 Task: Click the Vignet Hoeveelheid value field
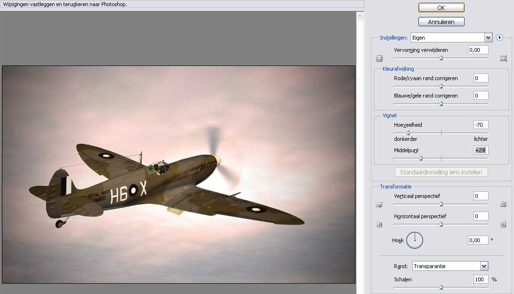click(481, 125)
